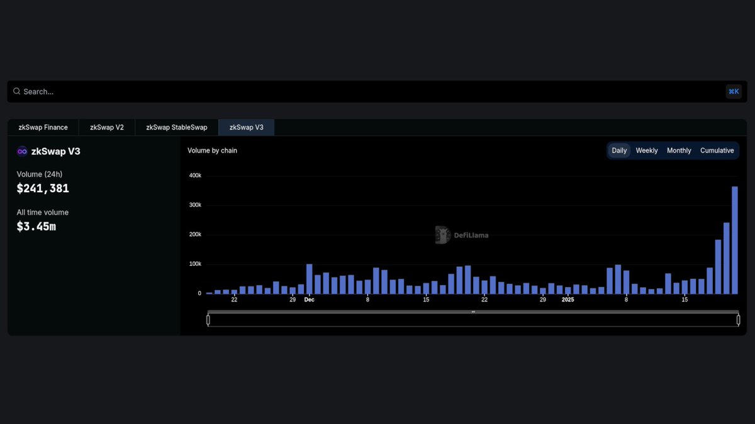Switch chart grouping to Weekly
This screenshot has height=424, width=755.
(647, 151)
